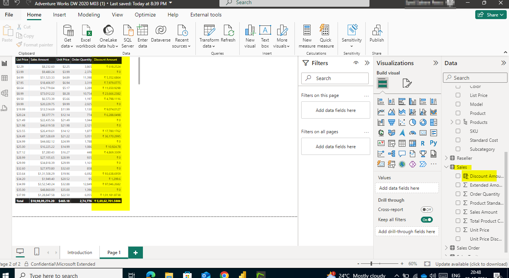
Task: Open the External tools tab
Action: coord(206,15)
